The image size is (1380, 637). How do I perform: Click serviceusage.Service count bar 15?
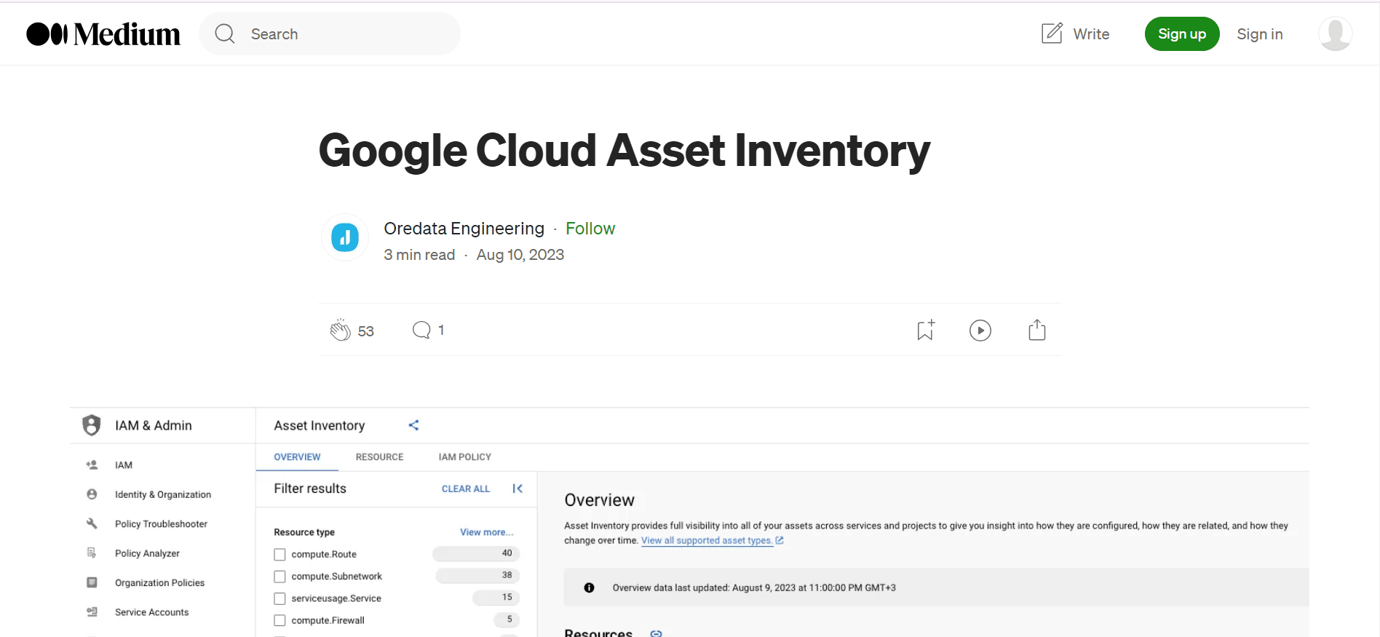[496, 597]
